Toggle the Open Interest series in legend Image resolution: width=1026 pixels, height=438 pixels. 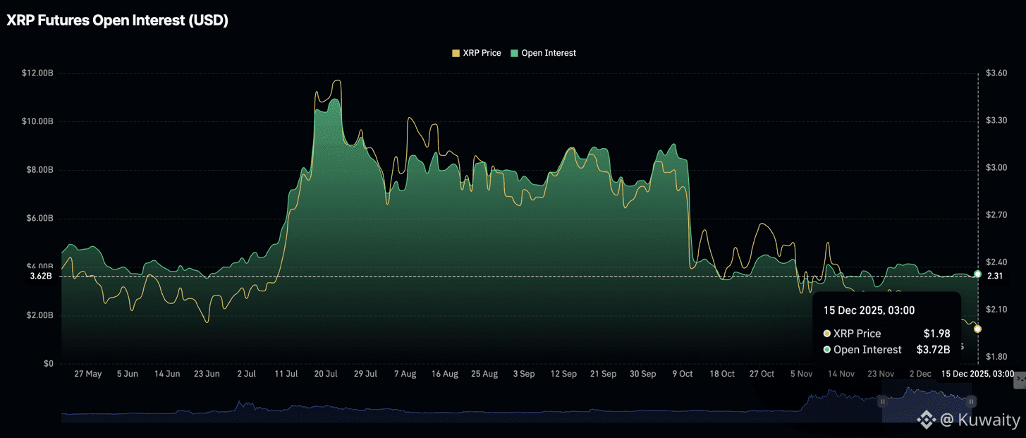tap(543, 53)
